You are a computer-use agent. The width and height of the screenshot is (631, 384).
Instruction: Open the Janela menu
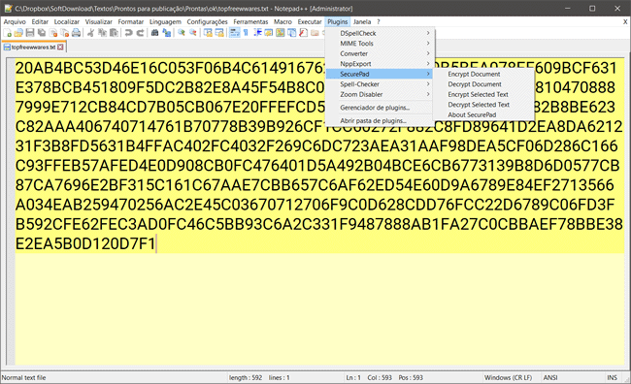(x=362, y=21)
